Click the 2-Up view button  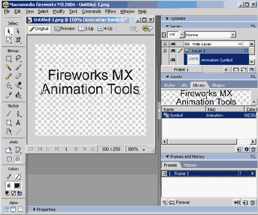tap(86, 29)
